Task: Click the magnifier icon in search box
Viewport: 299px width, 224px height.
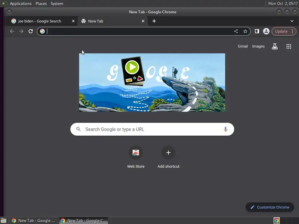Action: [x=78, y=129]
